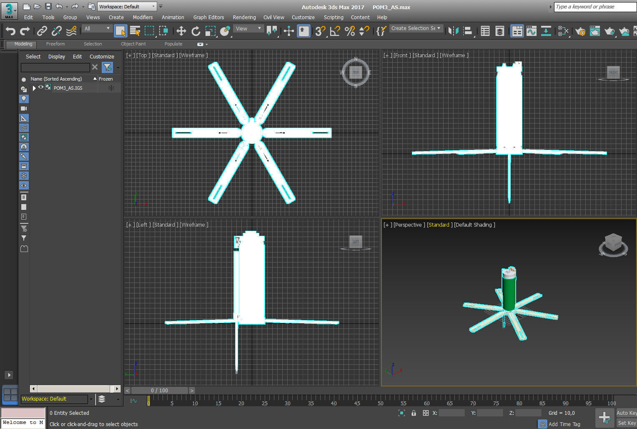The width and height of the screenshot is (637, 429).
Task: Open the Rendered Frame Window
Action: [x=595, y=31]
